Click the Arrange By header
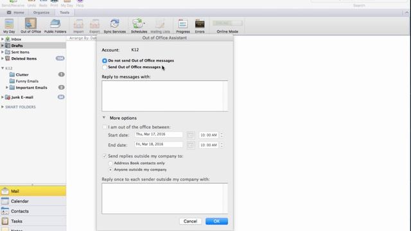This screenshot has height=231, width=411. tap(83, 38)
